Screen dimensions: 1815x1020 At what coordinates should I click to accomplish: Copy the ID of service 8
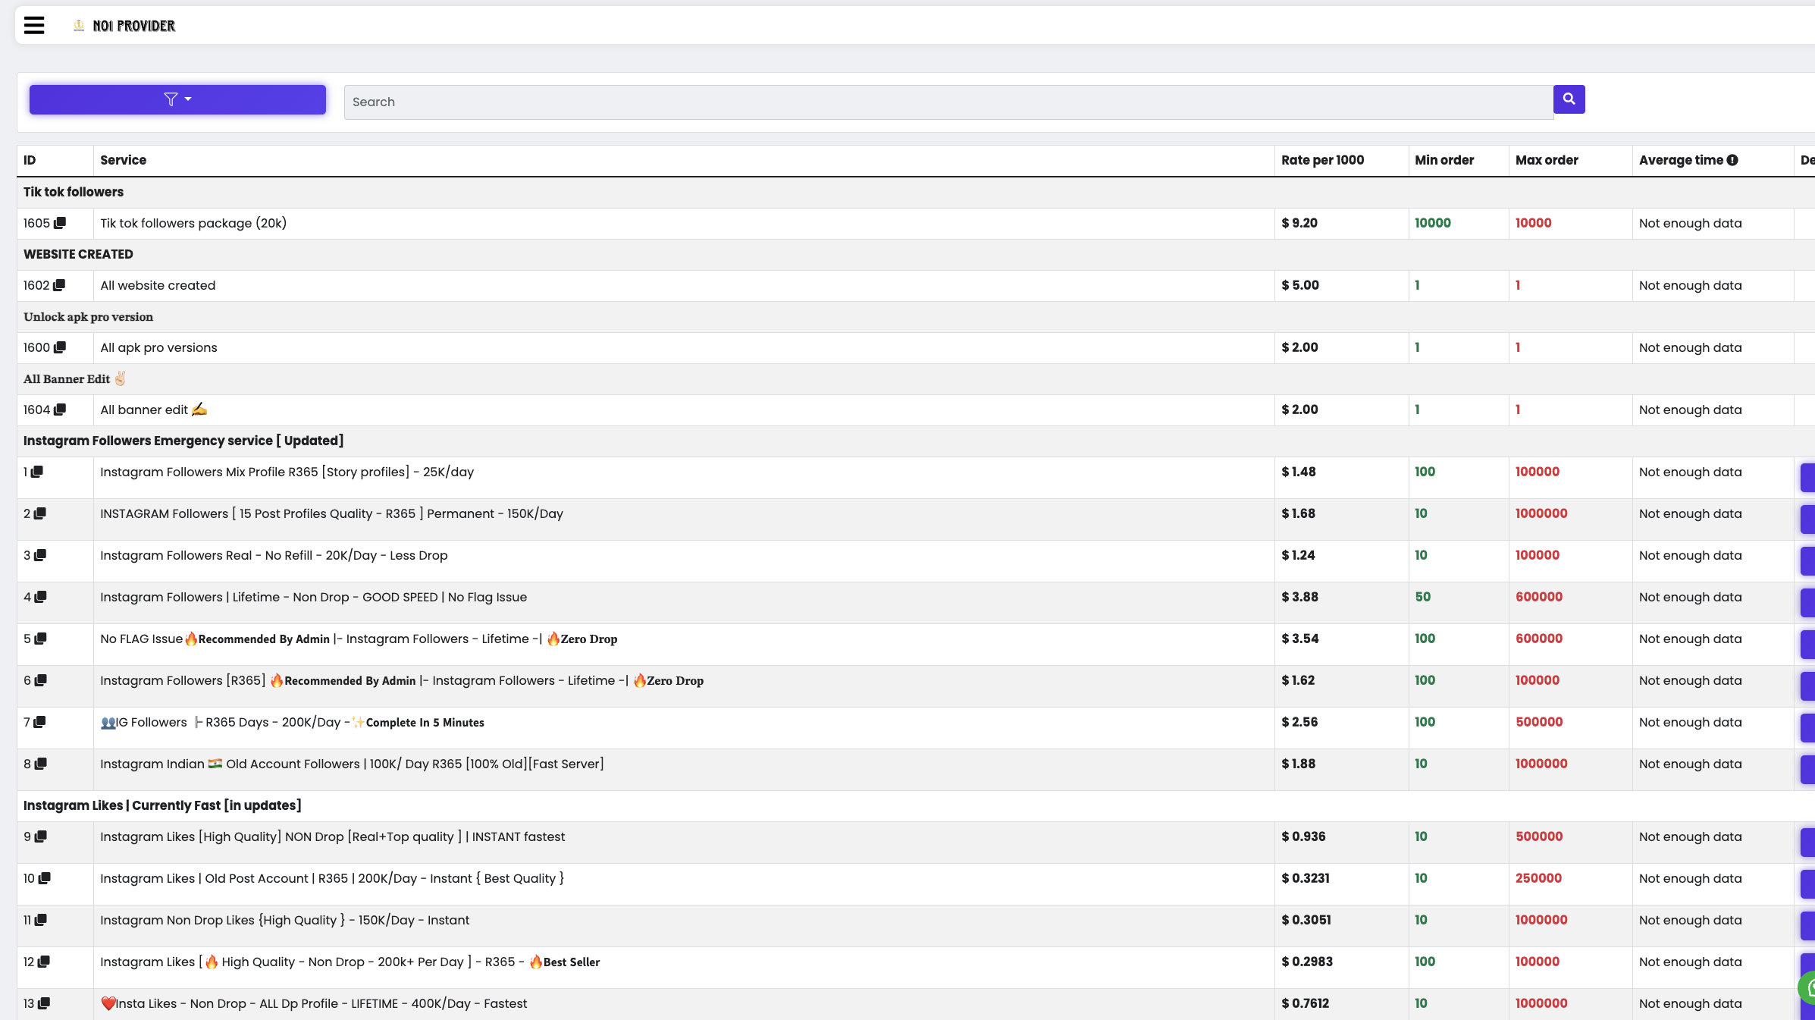click(x=41, y=764)
